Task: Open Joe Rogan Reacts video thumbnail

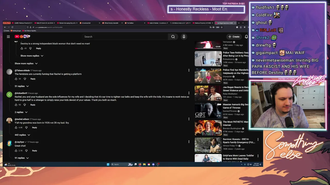Action: click(x=208, y=93)
